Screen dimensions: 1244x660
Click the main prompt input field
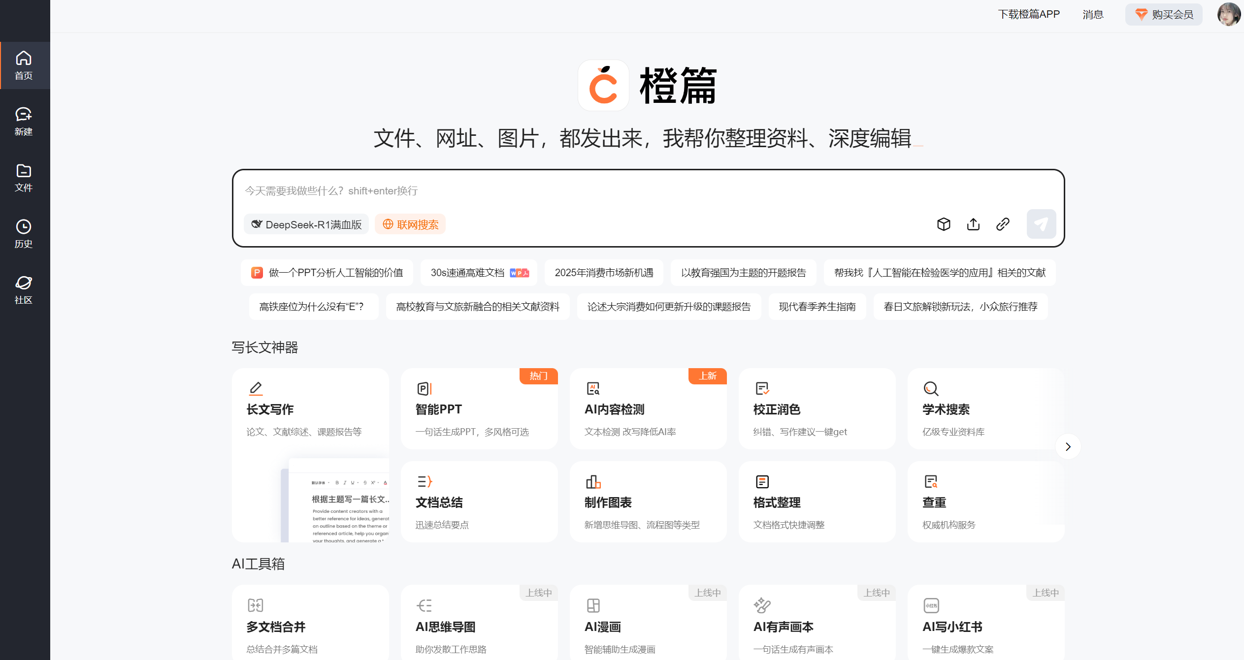(x=591, y=191)
